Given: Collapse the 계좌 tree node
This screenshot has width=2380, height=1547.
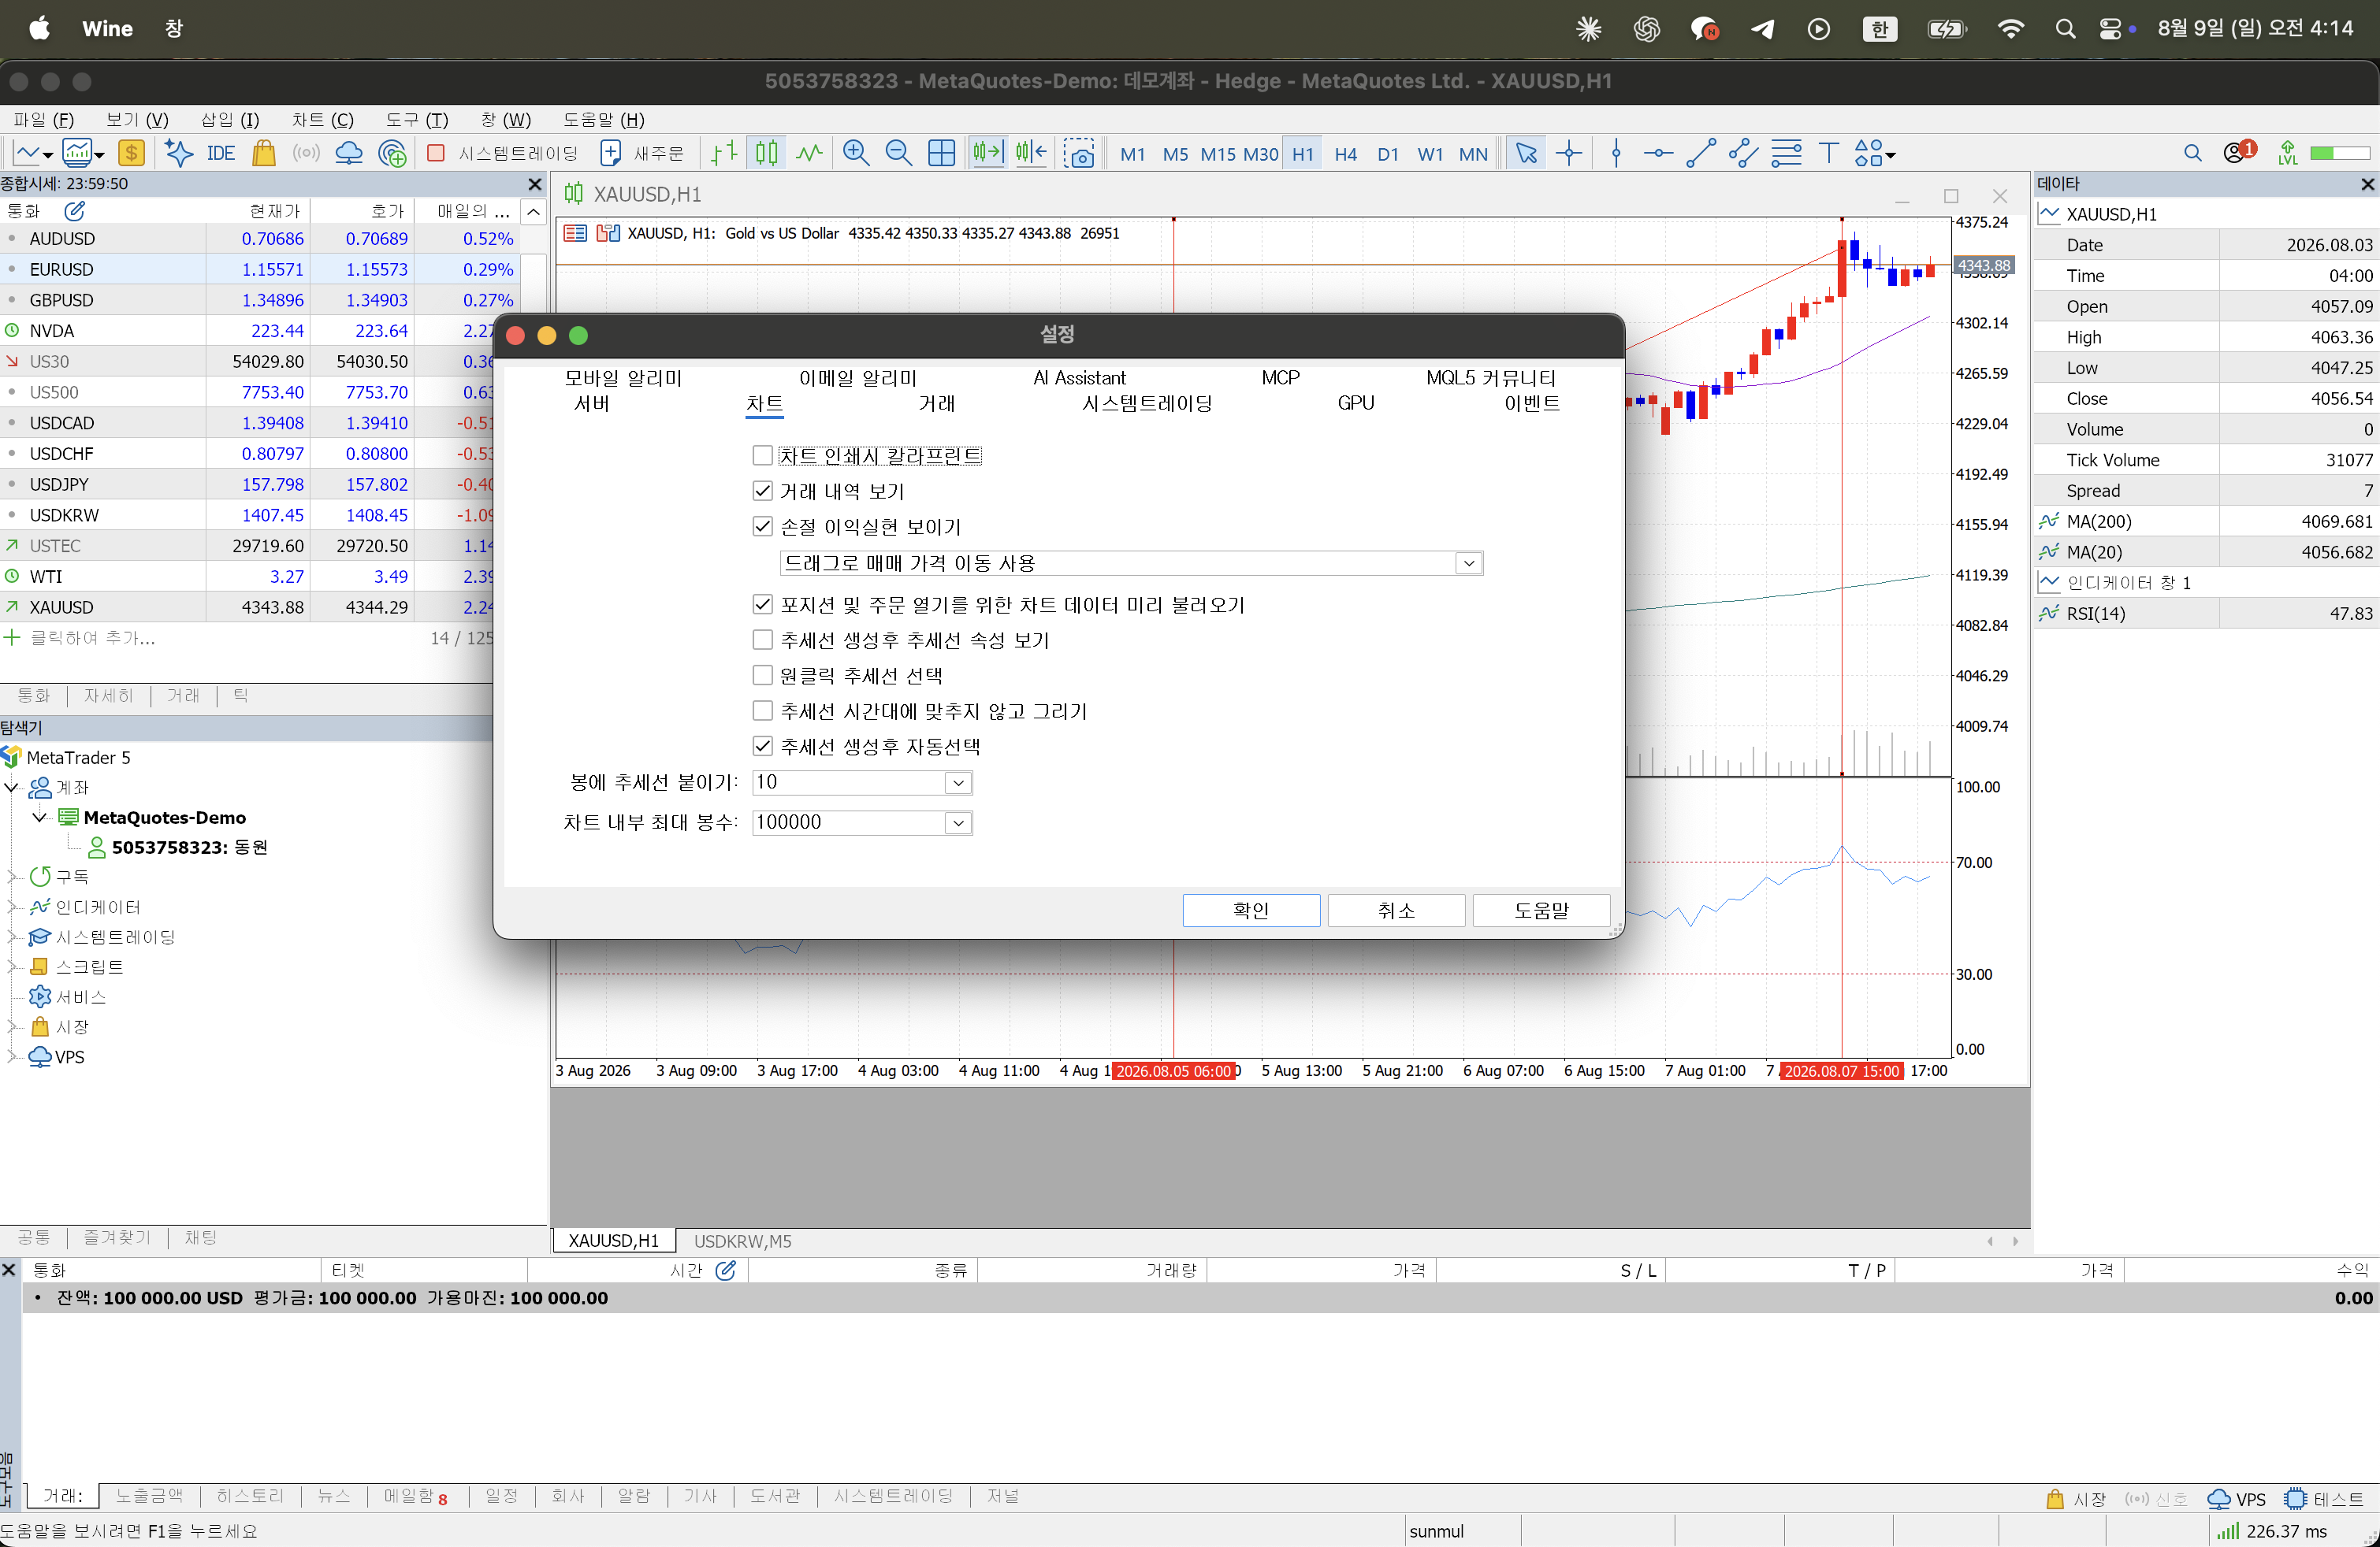Looking at the screenshot, I should click(x=12, y=788).
